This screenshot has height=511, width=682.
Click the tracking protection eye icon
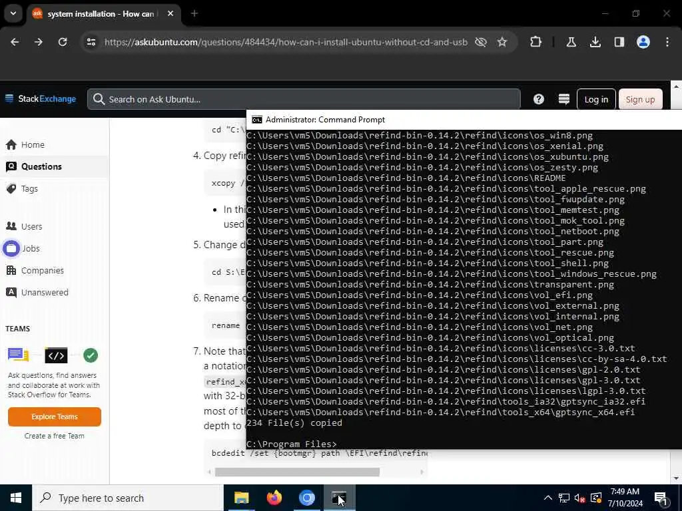[481, 42]
